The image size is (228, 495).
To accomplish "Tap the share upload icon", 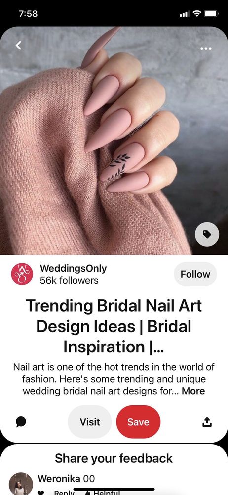I will 207,422.
